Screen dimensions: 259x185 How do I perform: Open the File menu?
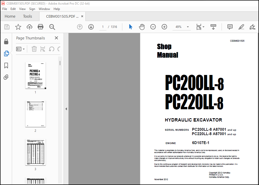[x=5, y=9]
